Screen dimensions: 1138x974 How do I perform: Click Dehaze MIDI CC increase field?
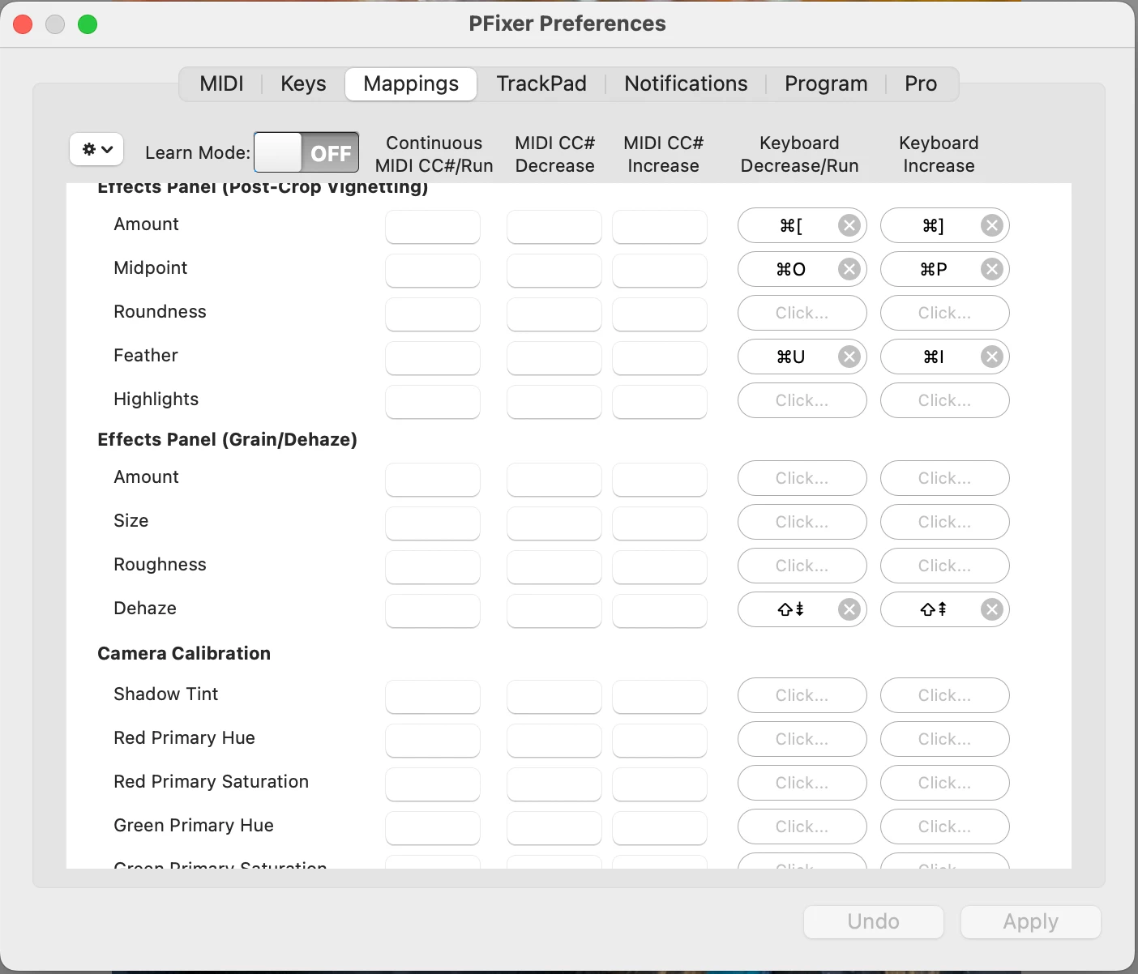coord(660,611)
